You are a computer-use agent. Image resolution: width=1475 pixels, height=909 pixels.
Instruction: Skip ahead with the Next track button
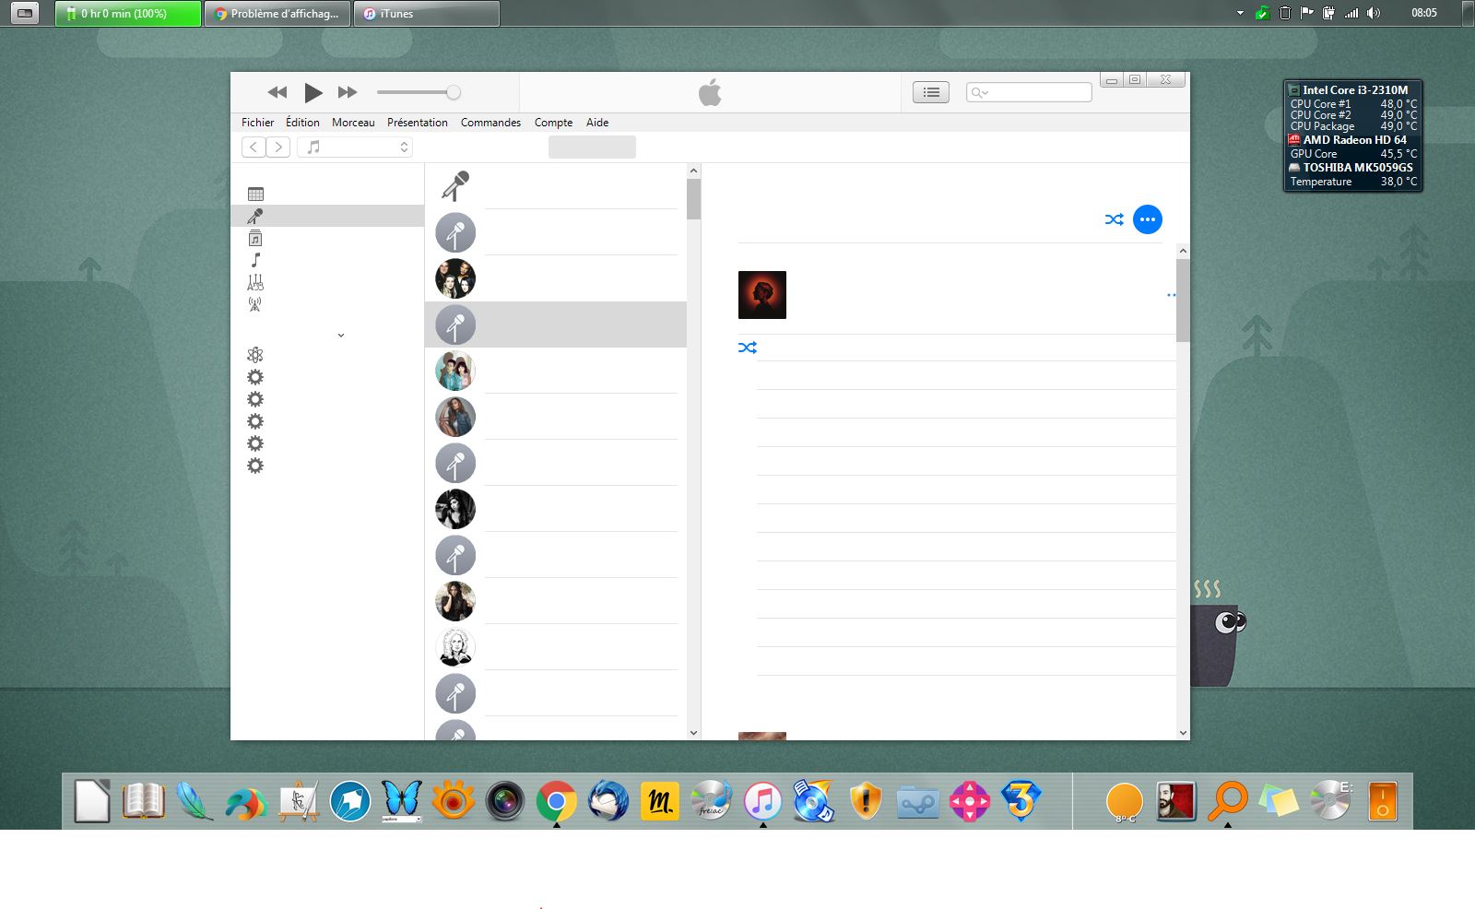point(348,92)
